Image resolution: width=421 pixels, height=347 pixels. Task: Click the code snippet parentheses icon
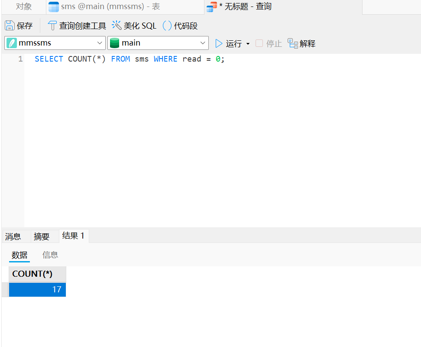coord(167,26)
